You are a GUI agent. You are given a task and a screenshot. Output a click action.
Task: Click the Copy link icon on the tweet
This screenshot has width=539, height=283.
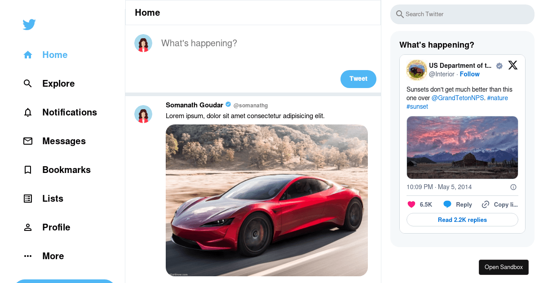(485, 204)
